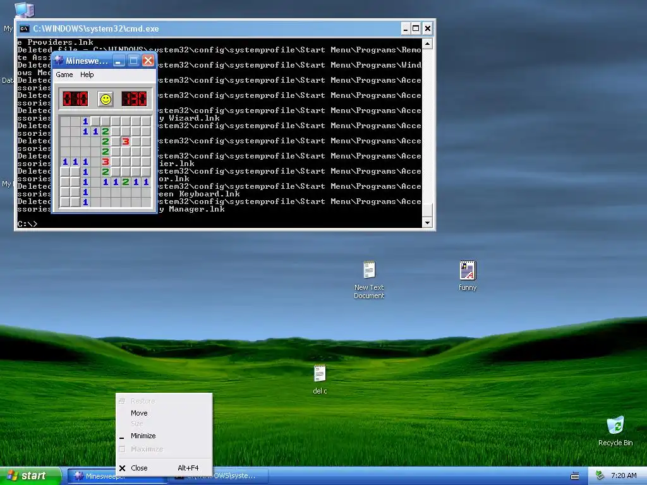Click the green 2 in the 1-1-2-1-1 row
Screen dimensions: 647x485
click(126, 182)
